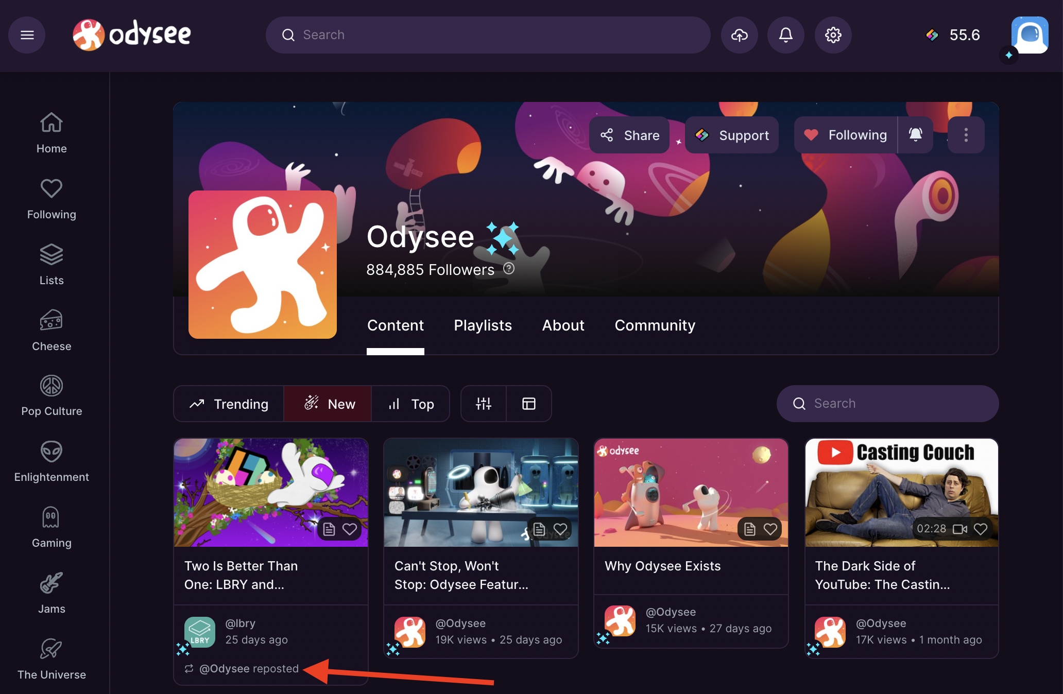This screenshot has height=694, width=1063.
Task: Click the followers count help icon
Action: (509, 268)
